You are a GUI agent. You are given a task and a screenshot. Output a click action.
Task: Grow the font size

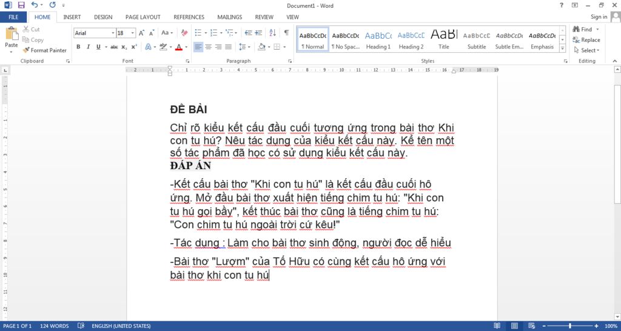point(141,33)
